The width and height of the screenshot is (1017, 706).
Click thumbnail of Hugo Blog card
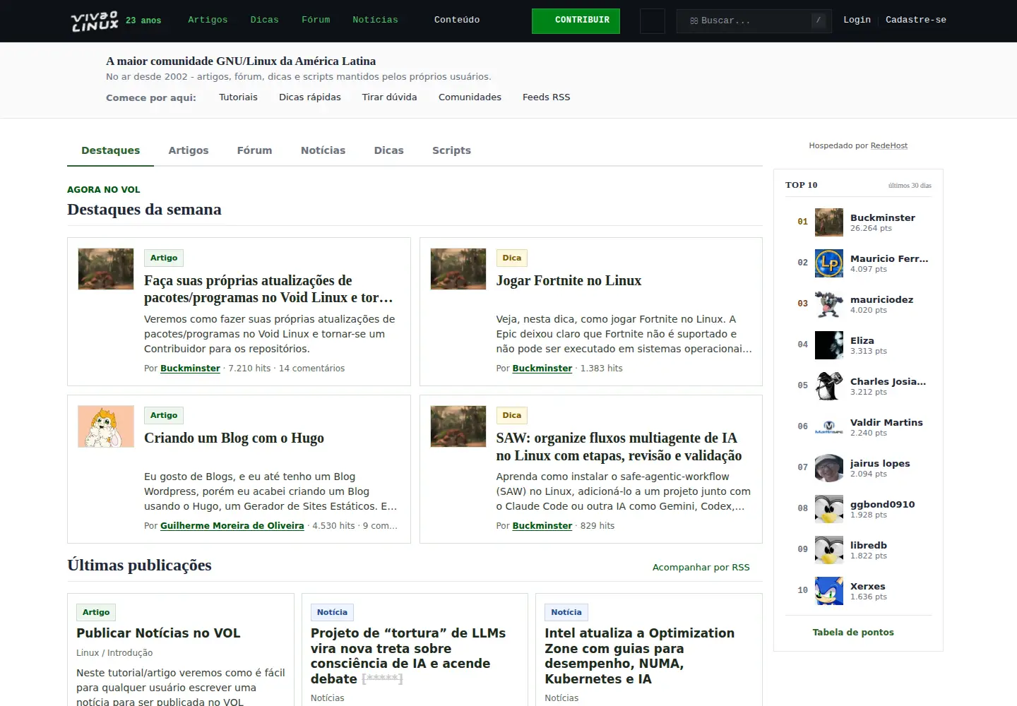click(x=106, y=426)
